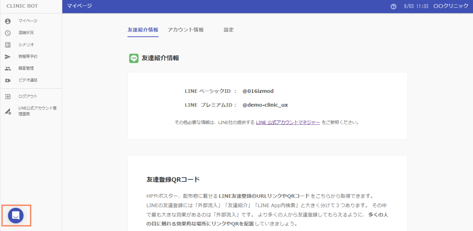Click the ○○クリニック account name
The image size is (473, 231).
coord(451,6)
